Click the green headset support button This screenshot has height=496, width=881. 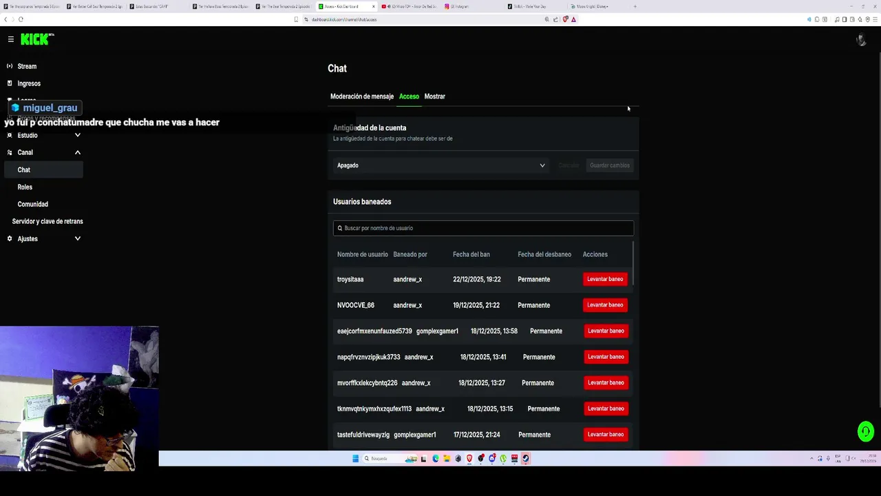coord(865,432)
